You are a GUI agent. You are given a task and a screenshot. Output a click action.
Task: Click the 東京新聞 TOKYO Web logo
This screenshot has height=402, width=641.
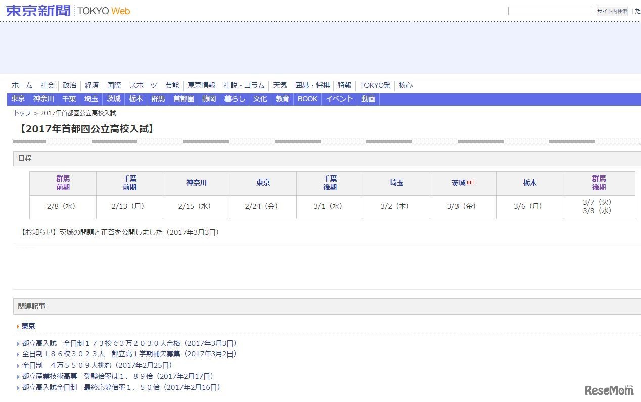(68, 11)
